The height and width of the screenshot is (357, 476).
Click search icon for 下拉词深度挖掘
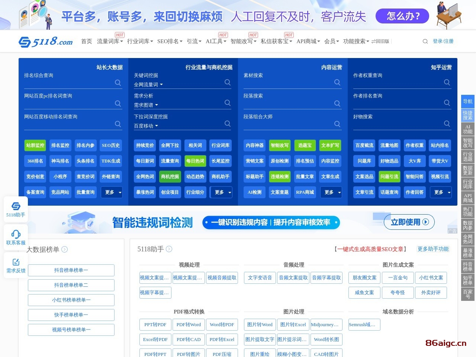(x=228, y=123)
